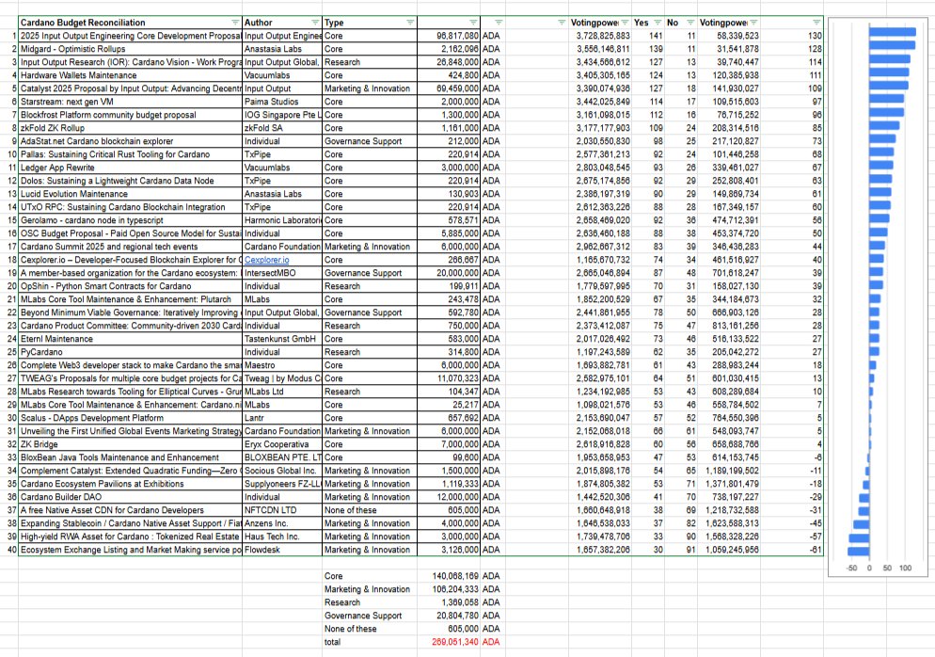Image resolution: width=935 pixels, height=657 pixels.
Task: Select net votes cell '130'
Action: (792, 36)
